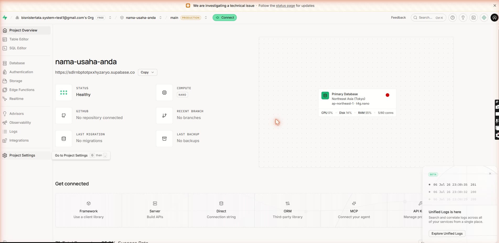Close the Unified Logs beta popup
This screenshot has height=243, width=499.
click(x=490, y=174)
